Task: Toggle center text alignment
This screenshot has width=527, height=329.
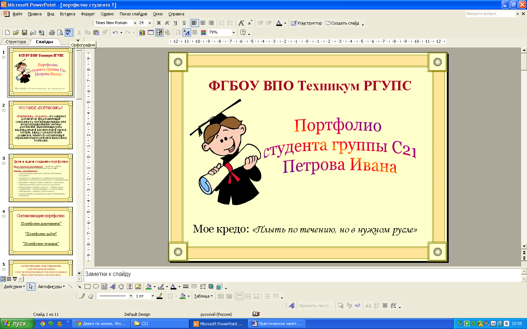Action: (202, 23)
